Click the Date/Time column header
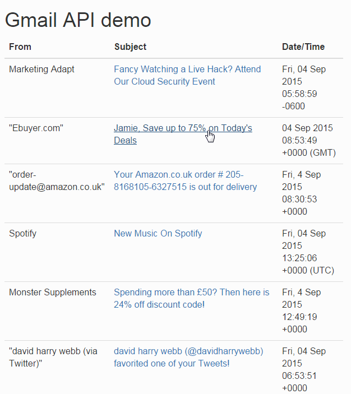The image size is (351, 394). click(303, 47)
